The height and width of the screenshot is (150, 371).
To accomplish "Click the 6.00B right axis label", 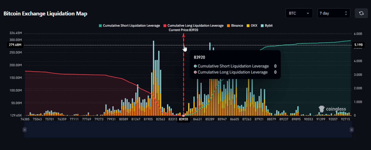I will 358,34.
